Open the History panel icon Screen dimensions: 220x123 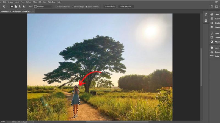click(x=206, y=14)
